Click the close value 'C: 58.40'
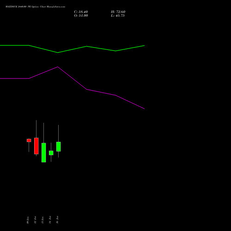231x231 pixels. (81, 12)
